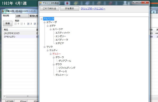Select エスティメイト in the tree
The image size is (158, 102).
(x=63, y=33)
